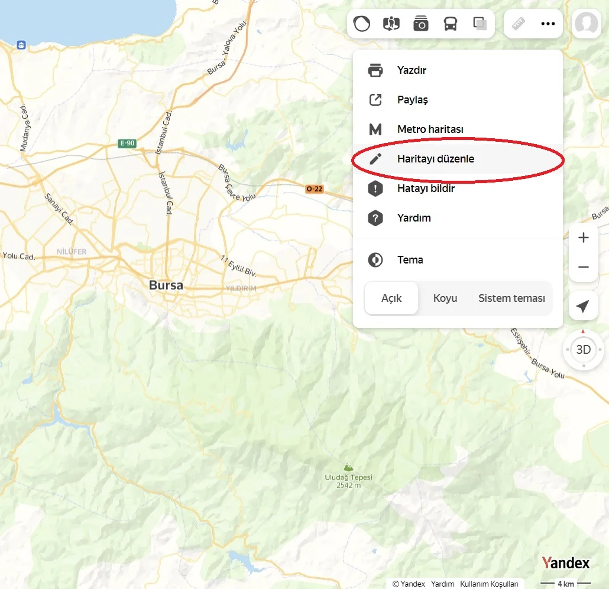Screen dimensions: 609x589
Task: Select Haritayı düzenle option
Action: 435,159
